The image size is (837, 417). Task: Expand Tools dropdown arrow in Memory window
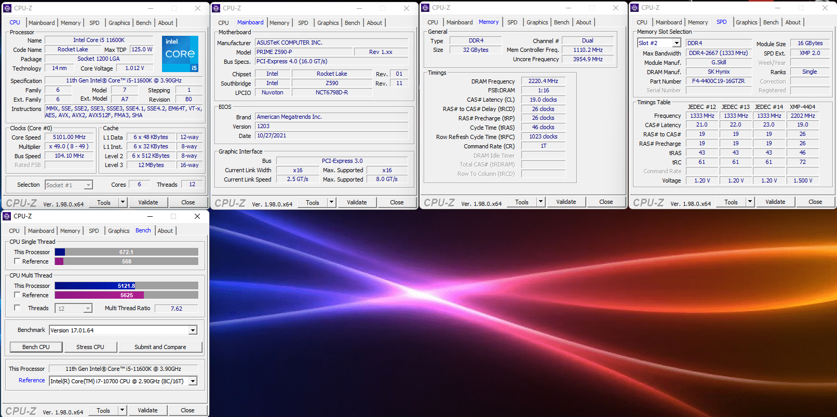541,202
